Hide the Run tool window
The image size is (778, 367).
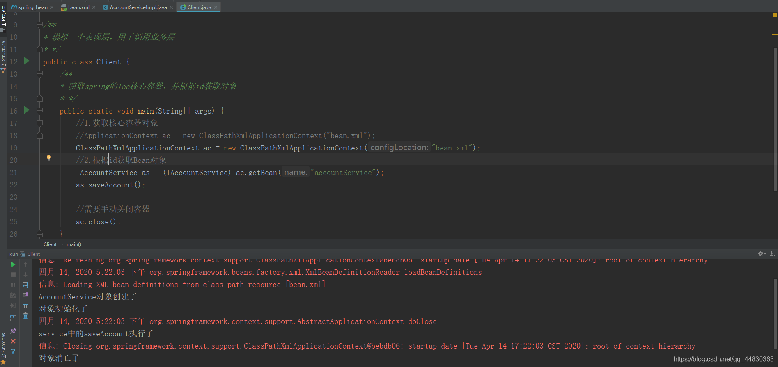coord(772,254)
